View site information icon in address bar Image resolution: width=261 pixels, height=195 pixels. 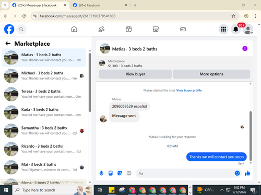35,16
